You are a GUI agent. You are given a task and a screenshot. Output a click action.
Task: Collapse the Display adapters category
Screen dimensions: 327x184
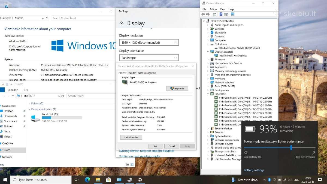(x=208, y=52)
